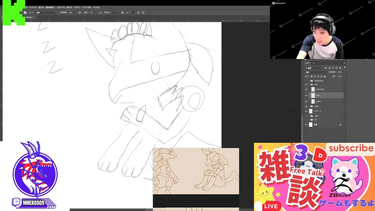Open the ウィンドウ (Window) menu

[x=87, y=7]
